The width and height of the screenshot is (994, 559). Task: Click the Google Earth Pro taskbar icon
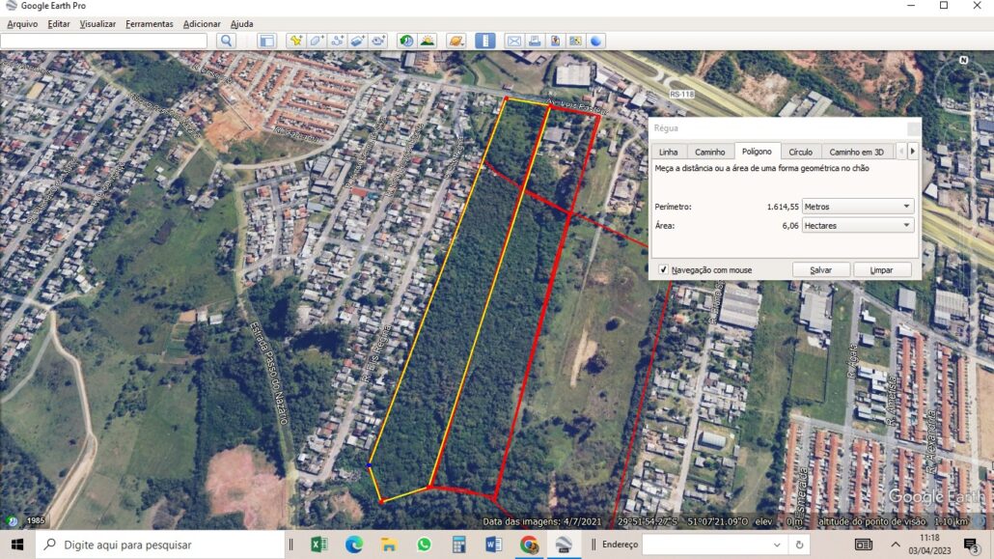point(564,545)
